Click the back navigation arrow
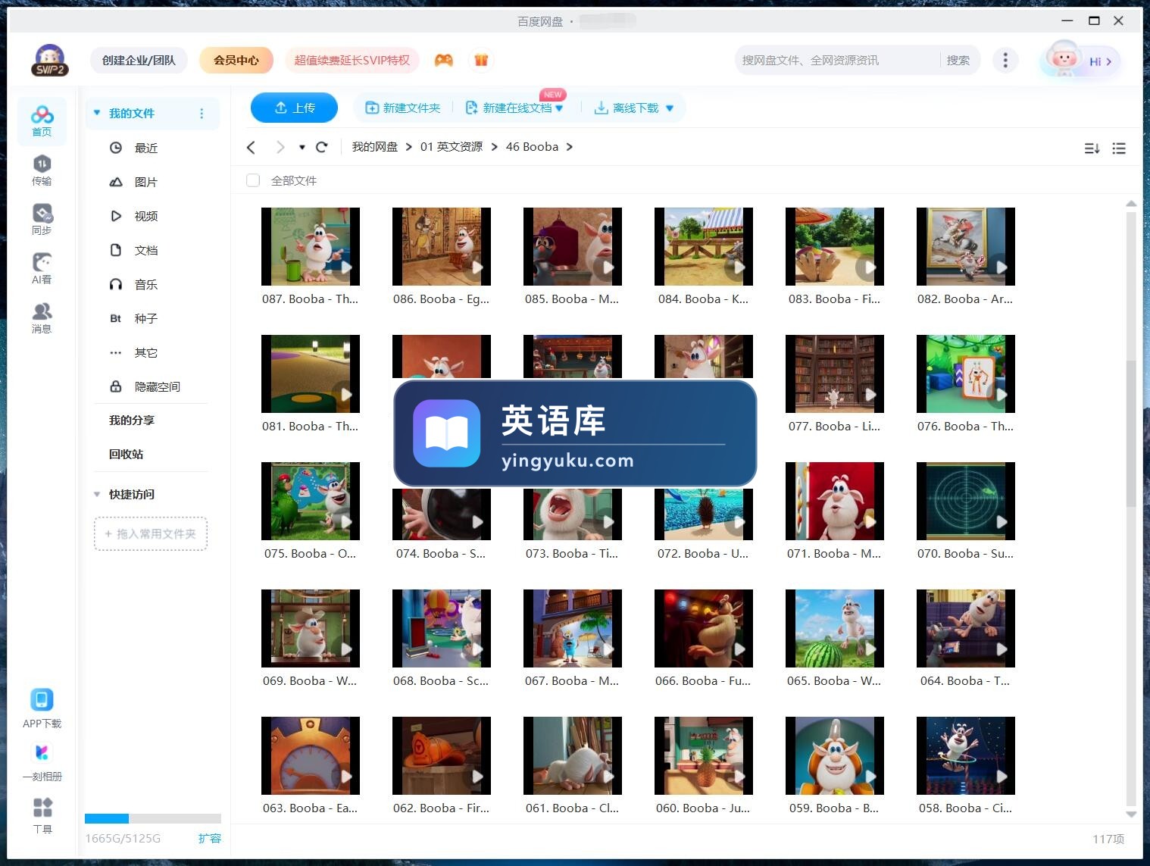The width and height of the screenshot is (1150, 866). (252, 147)
